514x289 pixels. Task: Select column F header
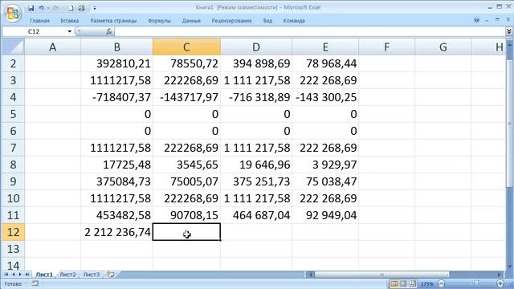coord(387,47)
